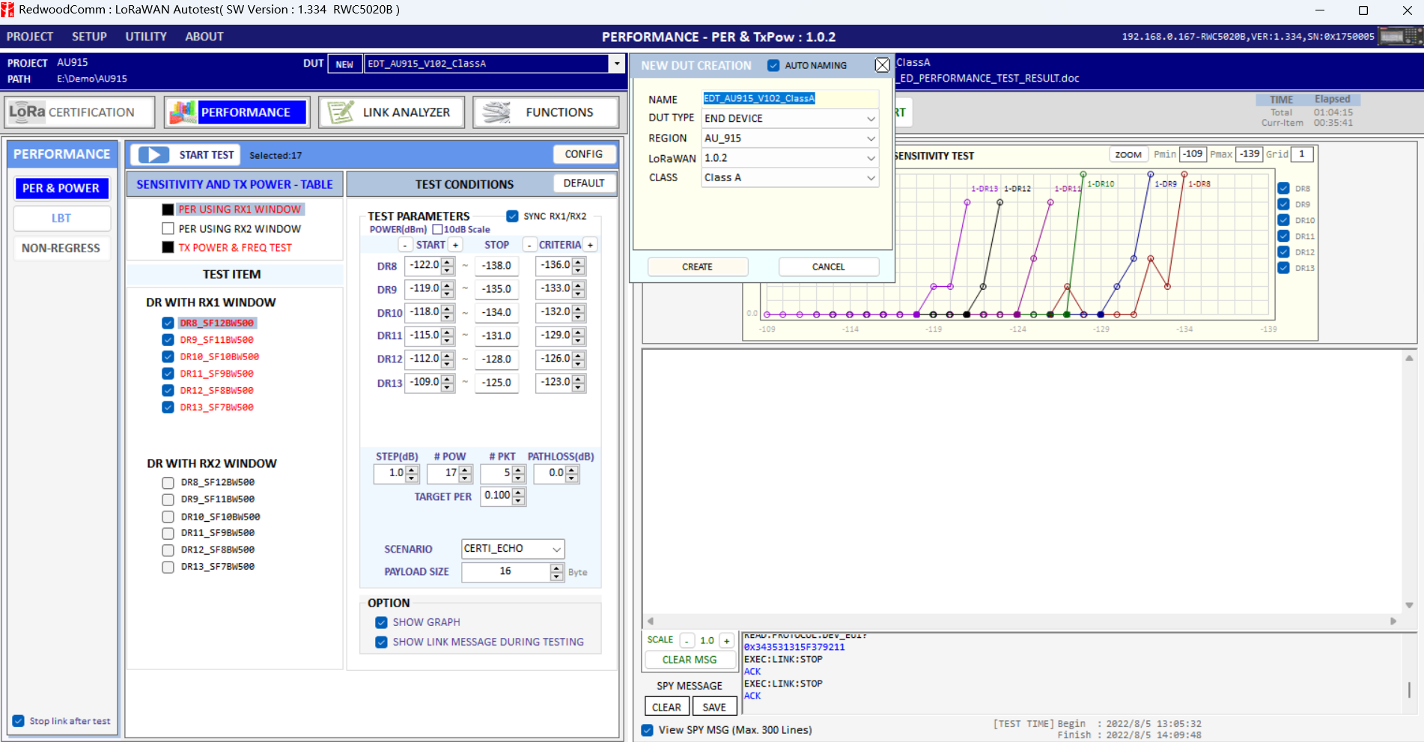Check DR9_SF11BW500 in RX2 window list
This screenshot has height=742, width=1424.
pyautogui.click(x=168, y=499)
